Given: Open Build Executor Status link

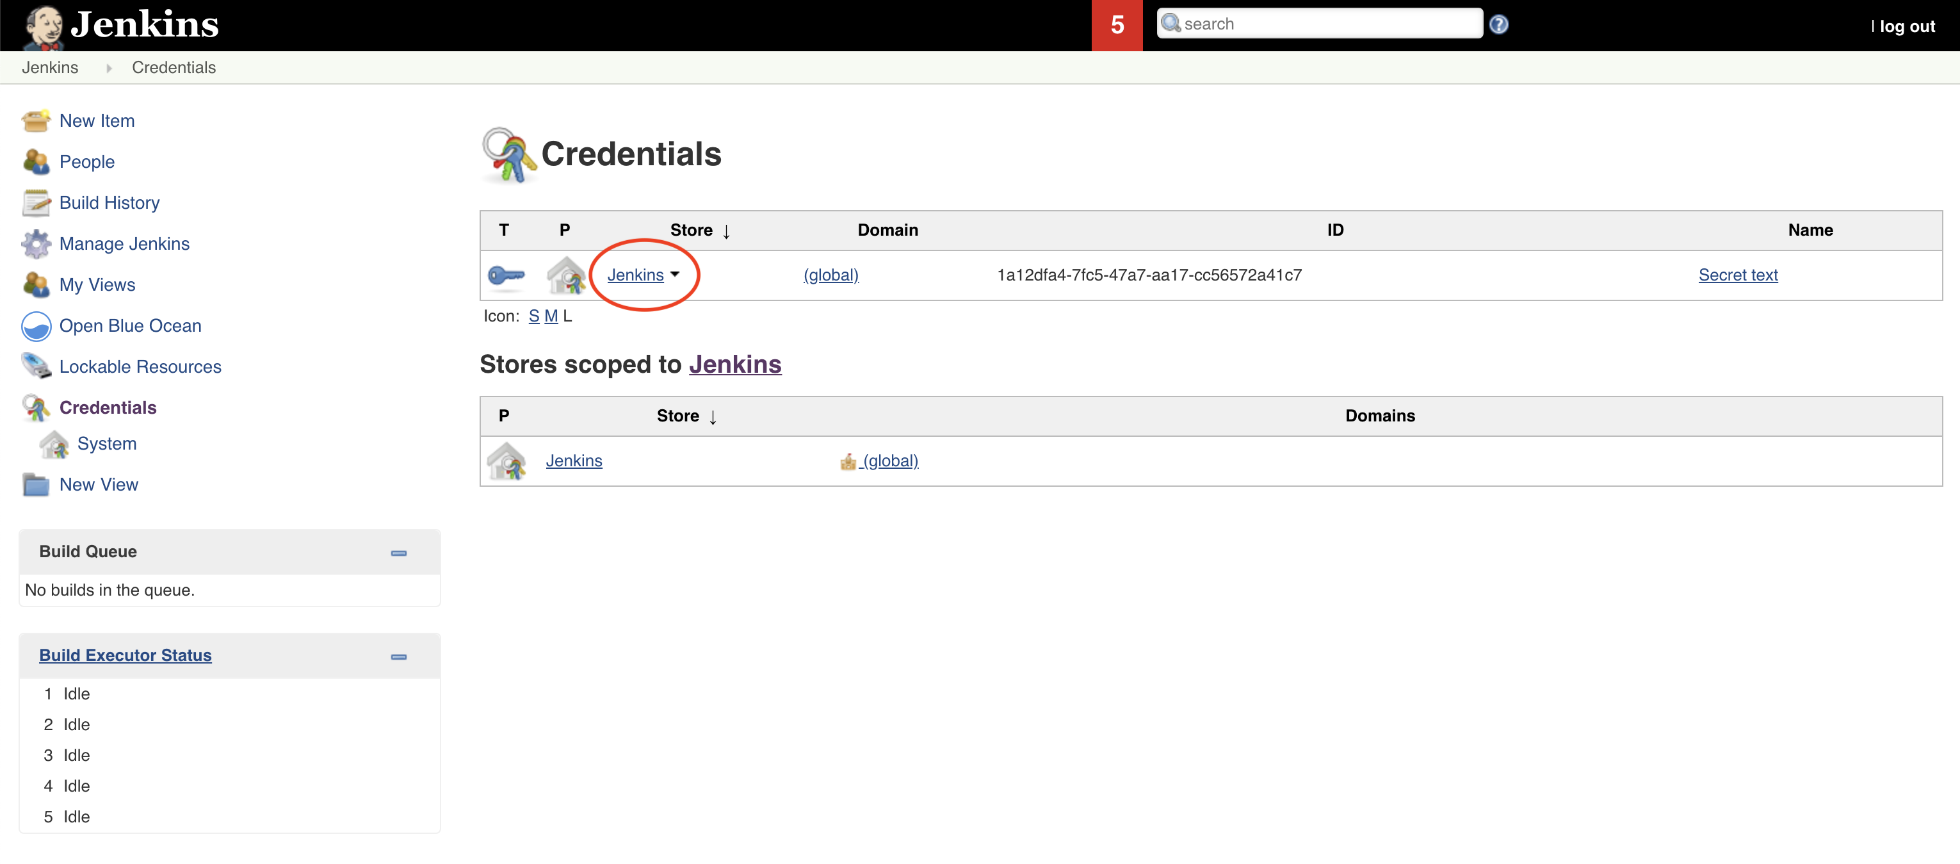Looking at the screenshot, I should [x=126, y=655].
